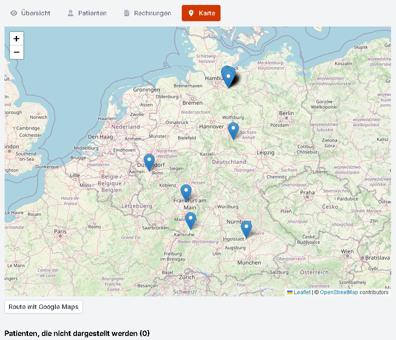Select the map marker at Frankfurt am Main
This screenshot has width=396, height=340.
tap(186, 193)
